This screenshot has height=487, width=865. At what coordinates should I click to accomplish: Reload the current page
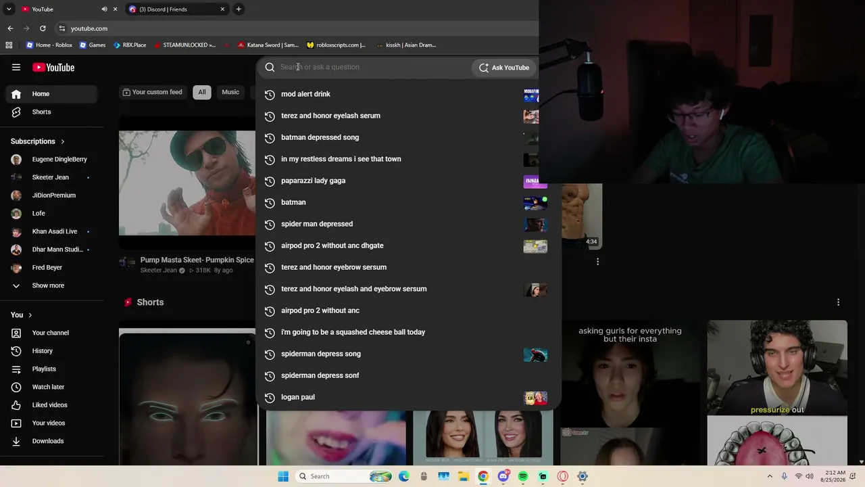[43, 28]
